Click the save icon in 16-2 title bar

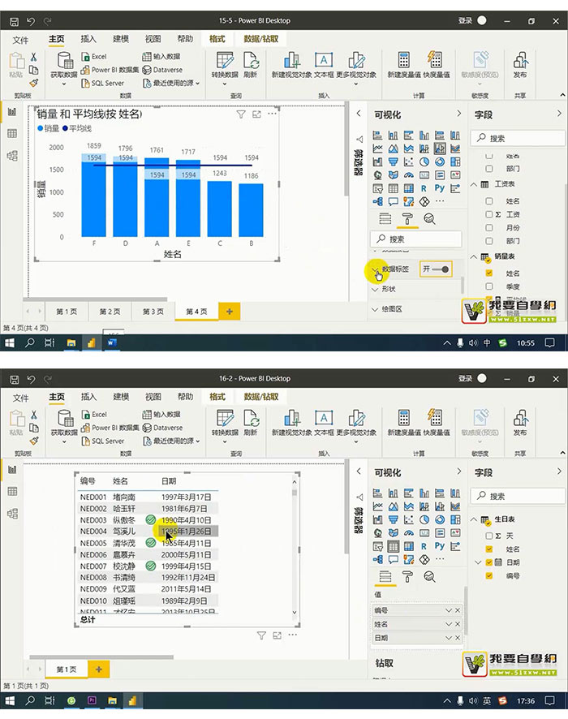point(15,379)
